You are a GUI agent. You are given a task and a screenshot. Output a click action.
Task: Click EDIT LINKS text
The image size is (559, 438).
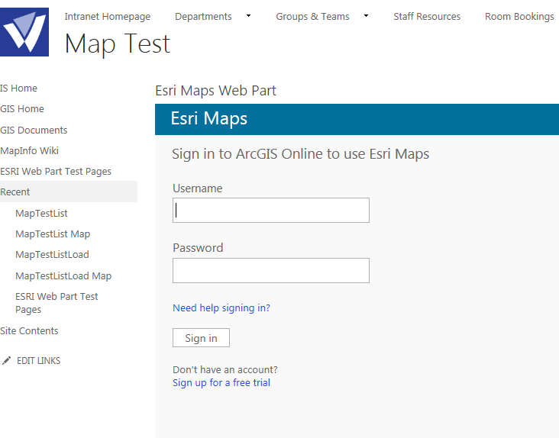(x=38, y=361)
